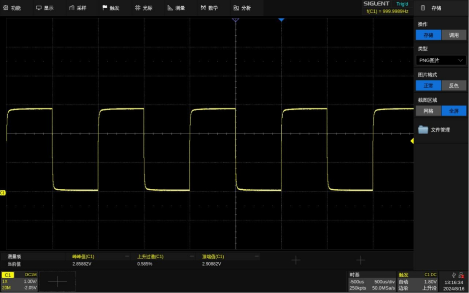Set screenshot area to 网格

tap(428, 111)
